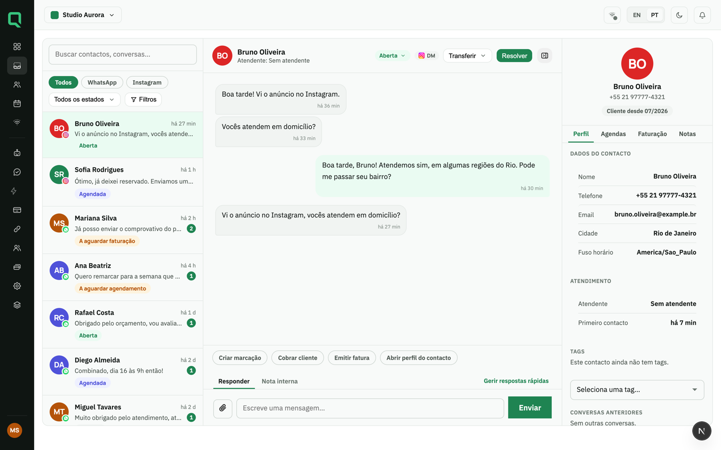The width and height of the screenshot is (721, 450).
Task: Switch to the Perfil tab
Action: pos(581,134)
